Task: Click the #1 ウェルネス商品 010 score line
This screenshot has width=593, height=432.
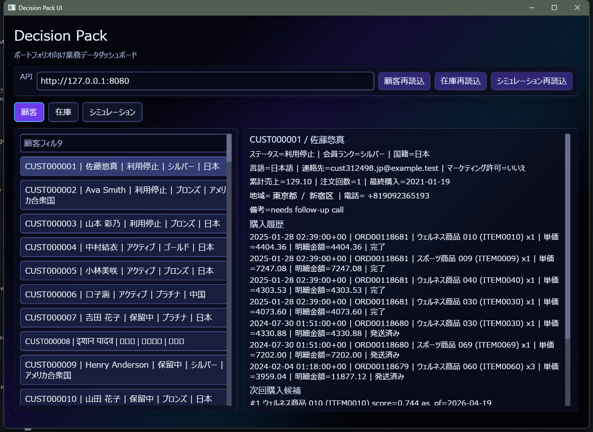Action: click(x=371, y=402)
